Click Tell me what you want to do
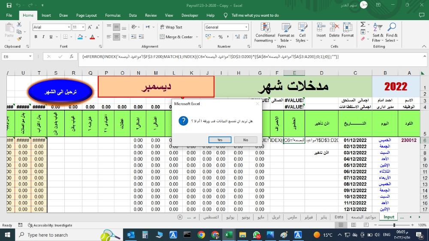Screen dimensions: 429x241 pos(255,15)
